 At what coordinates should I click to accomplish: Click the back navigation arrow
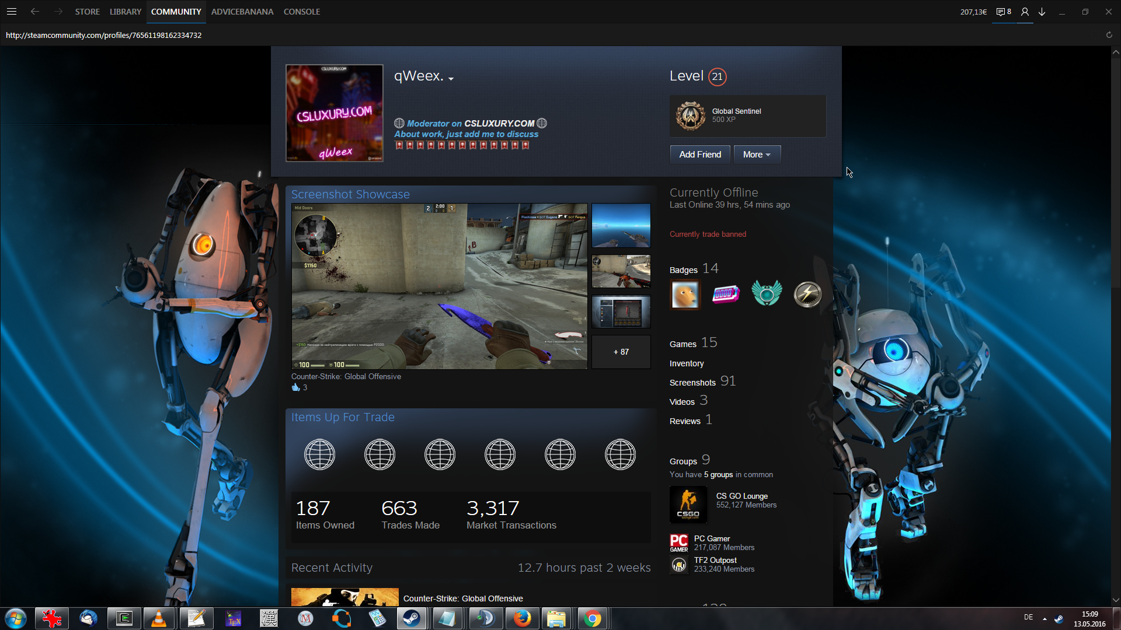[x=35, y=12]
